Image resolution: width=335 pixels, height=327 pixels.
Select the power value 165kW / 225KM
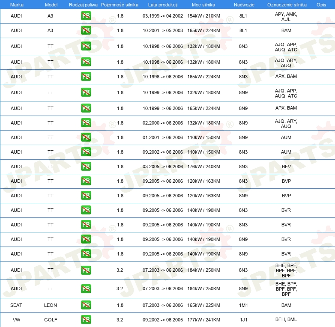click(203, 305)
